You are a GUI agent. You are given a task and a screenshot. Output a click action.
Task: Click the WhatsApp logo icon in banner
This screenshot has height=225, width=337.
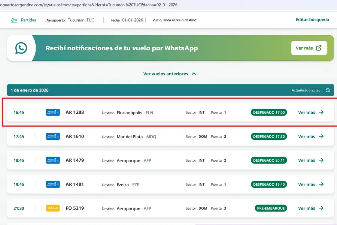tap(21, 48)
